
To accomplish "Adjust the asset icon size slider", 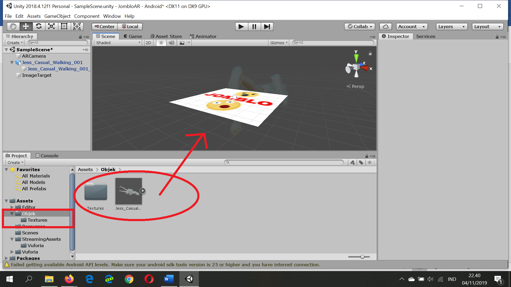I will (x=359, y=257).
